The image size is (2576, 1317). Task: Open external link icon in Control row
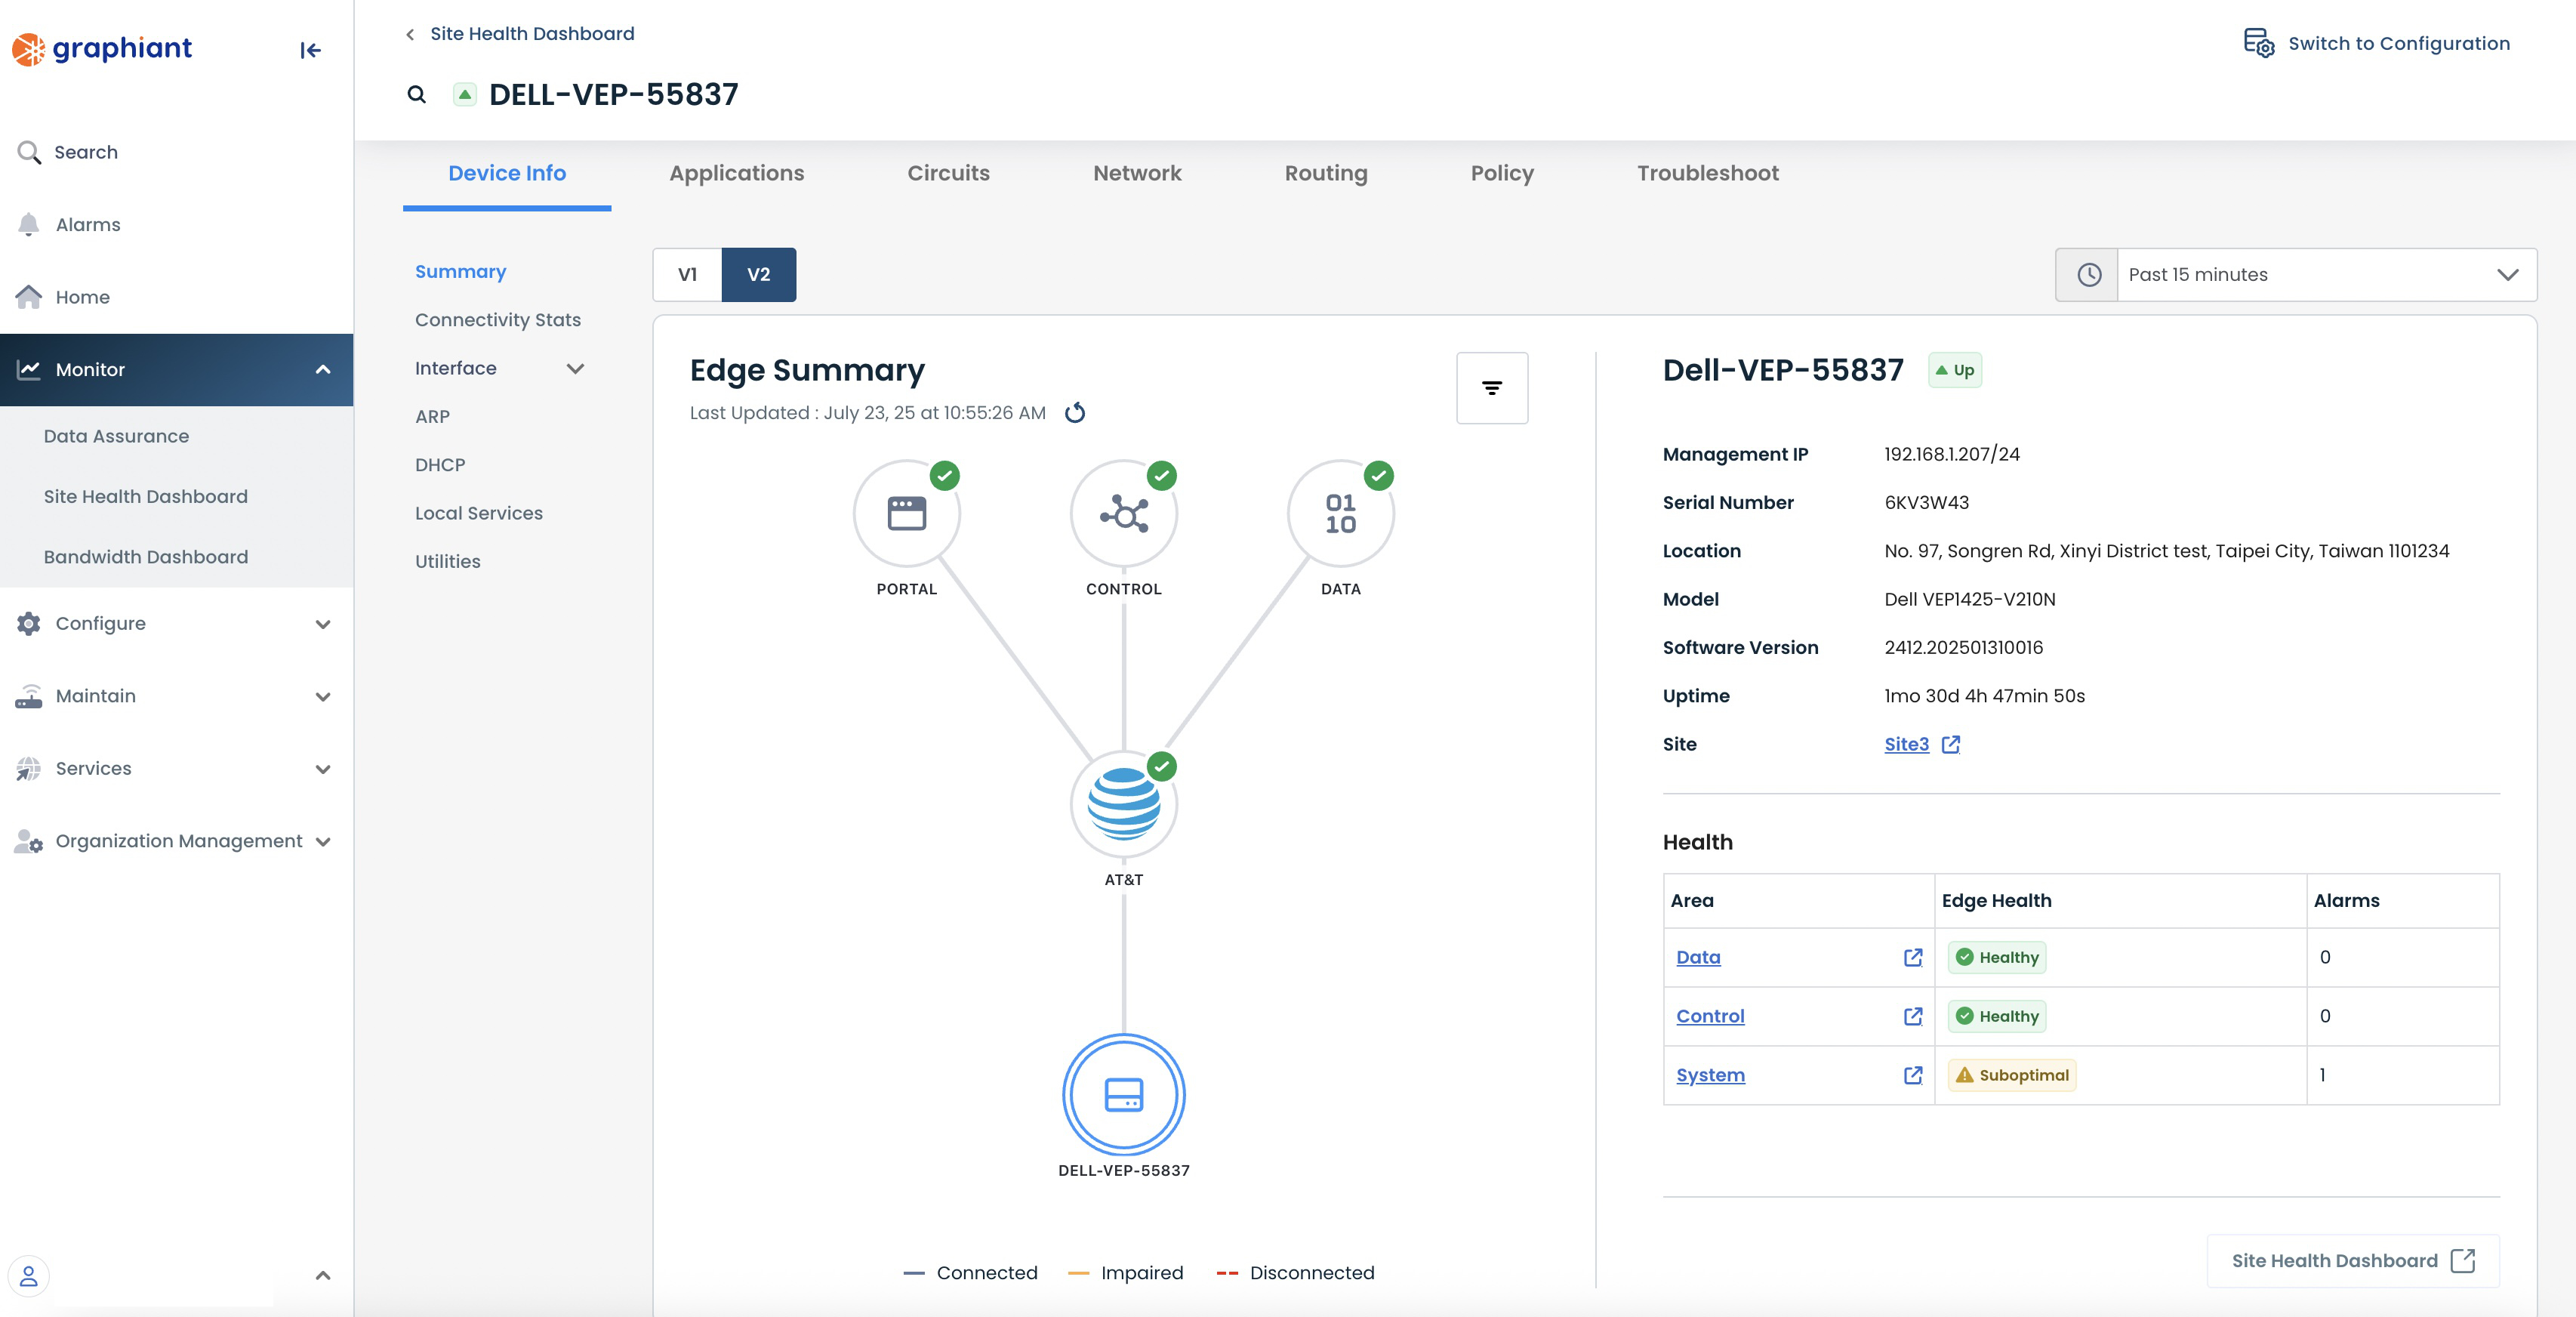pos(1913,1017)
